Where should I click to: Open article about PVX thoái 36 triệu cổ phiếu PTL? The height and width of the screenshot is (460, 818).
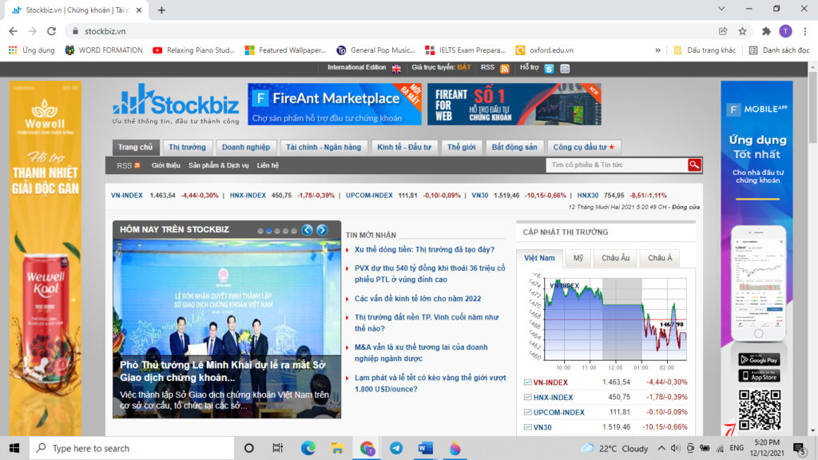pyautogui.click(x=430, y=274)
